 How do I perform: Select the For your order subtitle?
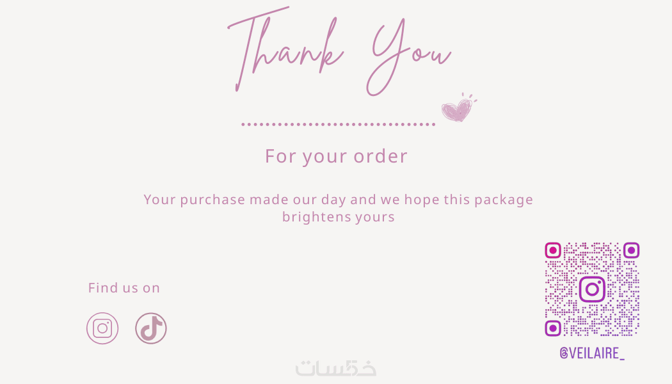pyautogui.click(x=336, y=156)
